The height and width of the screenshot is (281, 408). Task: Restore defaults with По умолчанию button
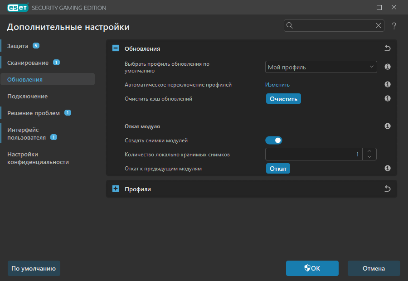(34, 268)
